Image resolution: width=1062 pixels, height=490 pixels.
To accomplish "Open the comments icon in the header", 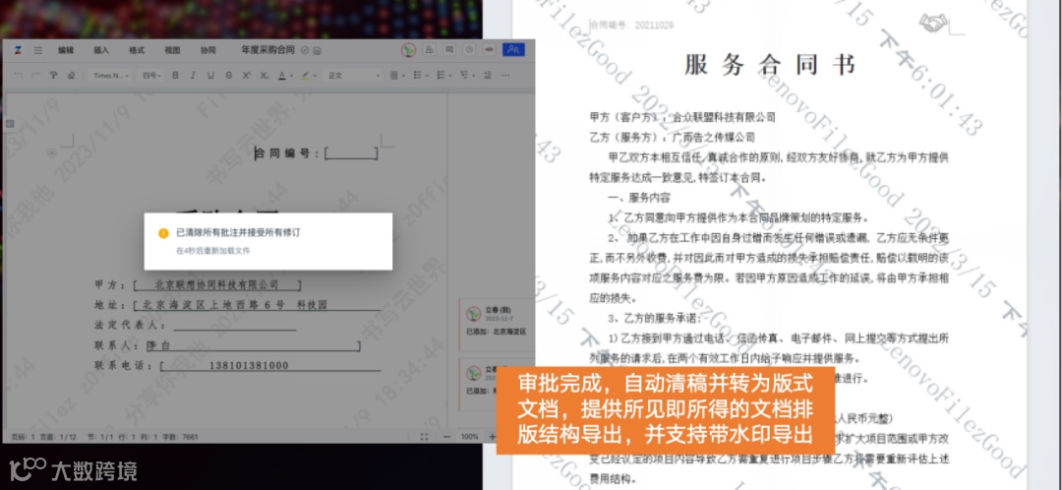I will click(x=449, y=49).
